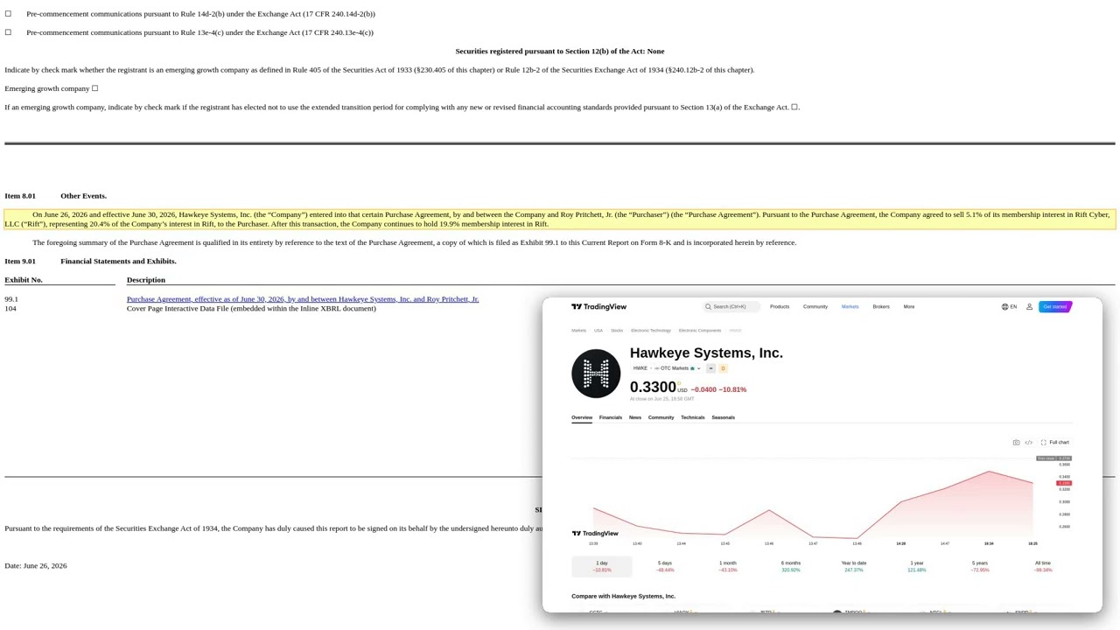Viewport: 1120px width, 630px height.
Task: Select the 1 month range button
Action: pyautogui.click(x=728, y=566)
